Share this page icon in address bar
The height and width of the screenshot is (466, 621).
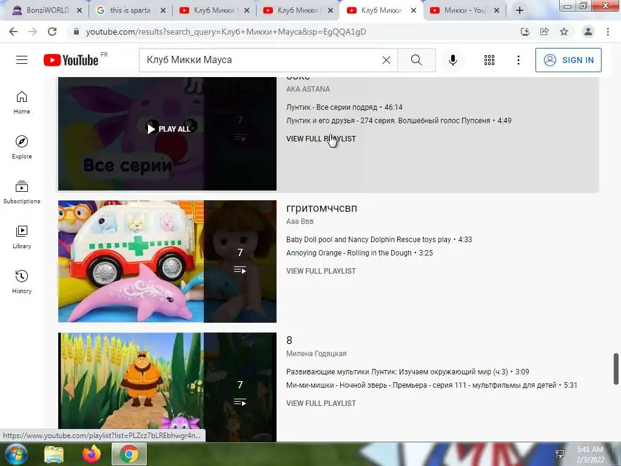pyautogui.click(x=544, y=32)
